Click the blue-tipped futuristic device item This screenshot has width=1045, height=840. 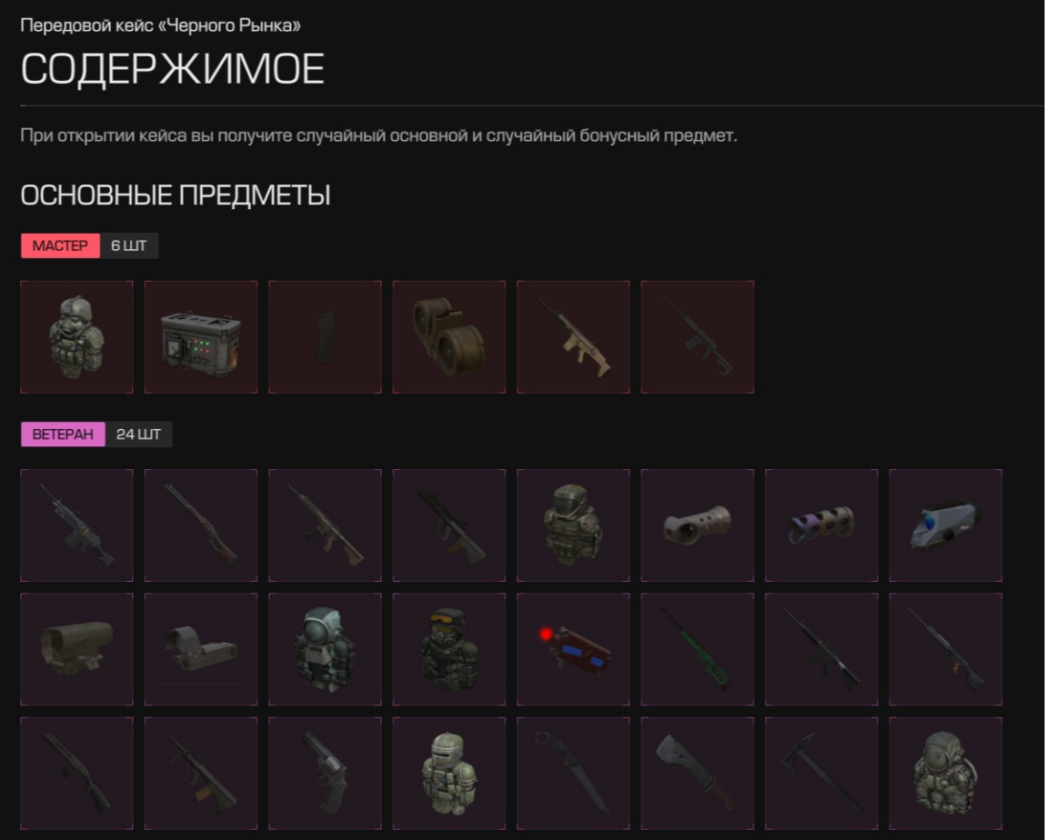pos(946,525)
